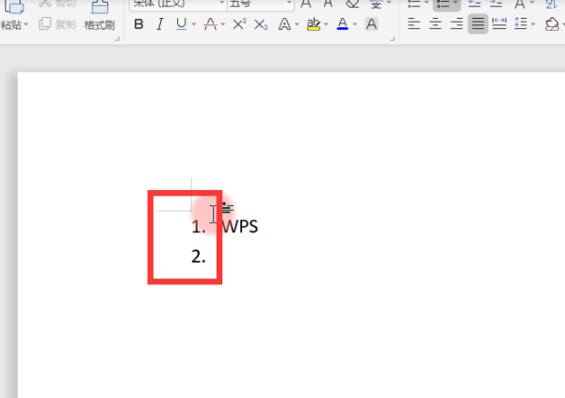Click the 粘贴 paste button

coord(14,15)
